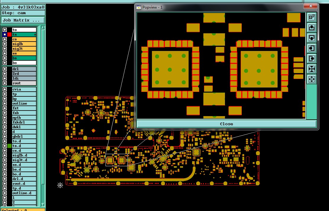This screenshot has height=211, width=329.
Task: Select the bo.d layer name
Action: 24,174
